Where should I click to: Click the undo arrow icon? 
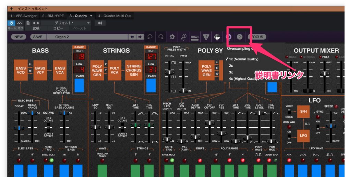point(150,37)
